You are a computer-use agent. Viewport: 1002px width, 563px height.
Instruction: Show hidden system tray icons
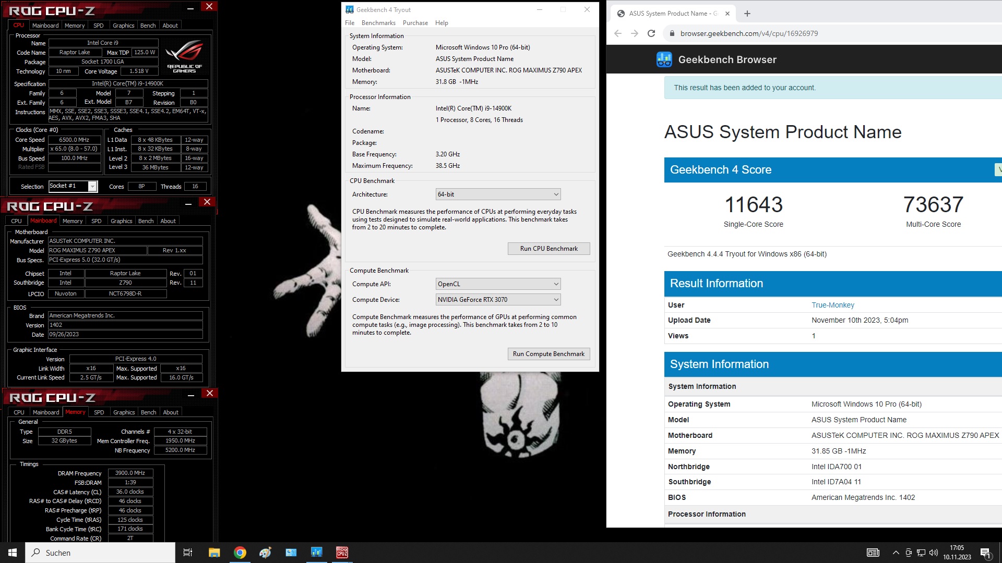(x=896, y=553)
